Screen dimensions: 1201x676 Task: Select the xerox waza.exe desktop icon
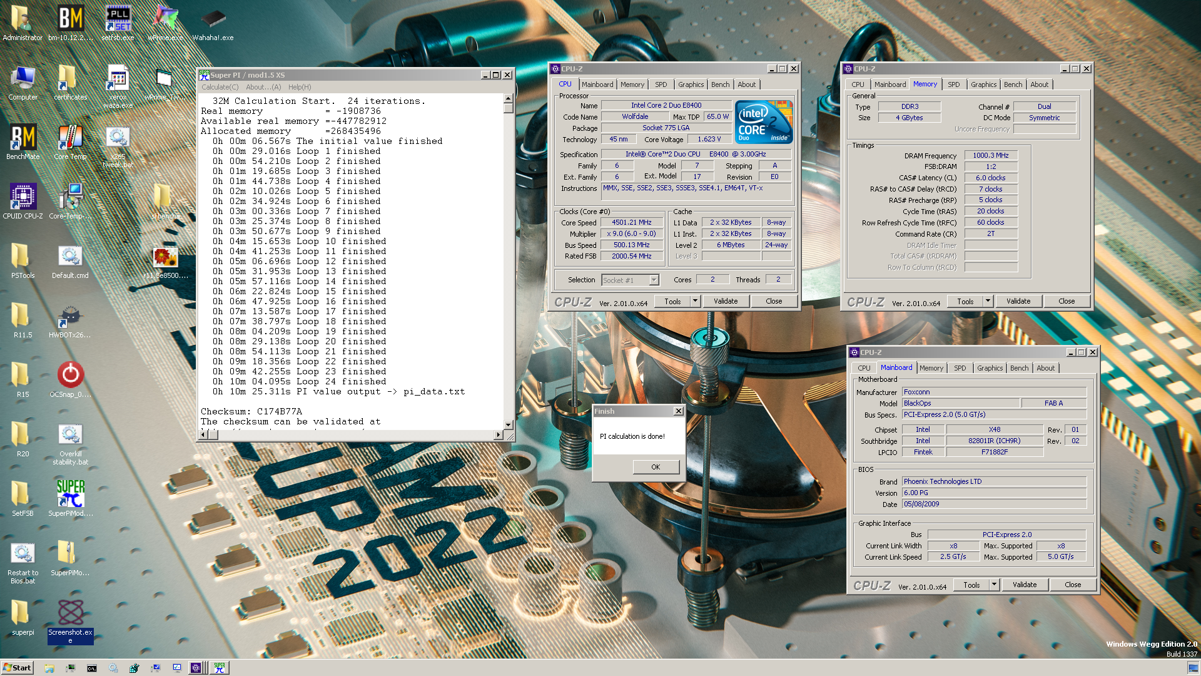point(118,86)
